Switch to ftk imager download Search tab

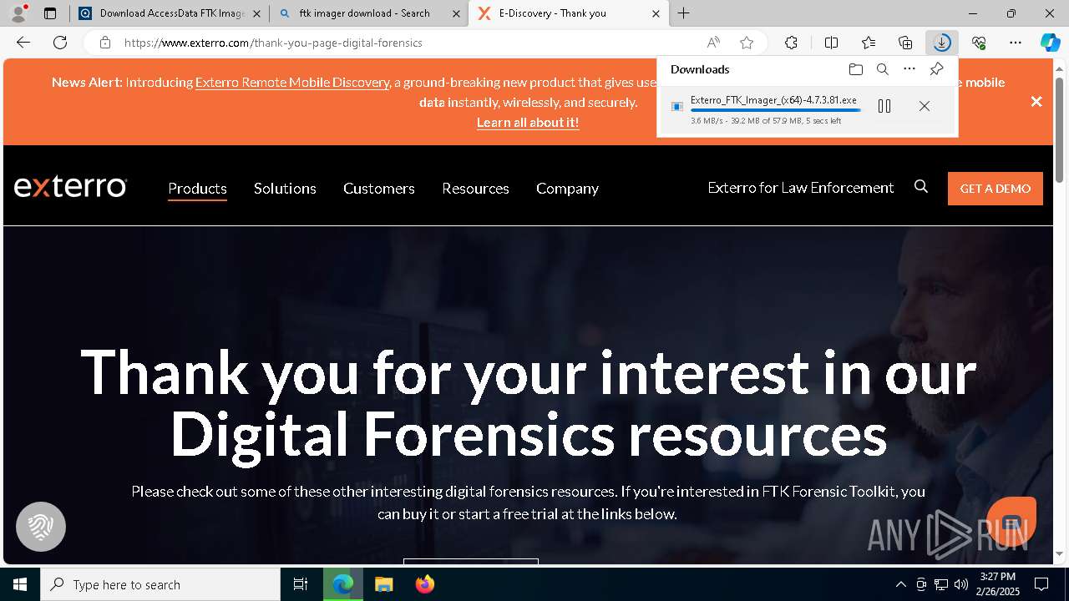click(367, 13)
